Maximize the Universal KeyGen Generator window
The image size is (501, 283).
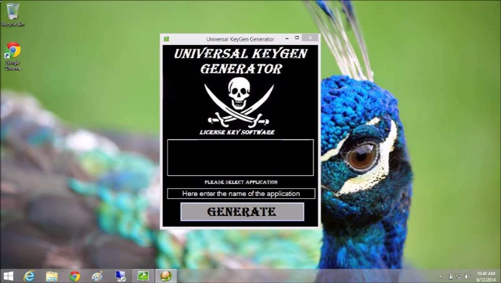click(x=297, y=38)
